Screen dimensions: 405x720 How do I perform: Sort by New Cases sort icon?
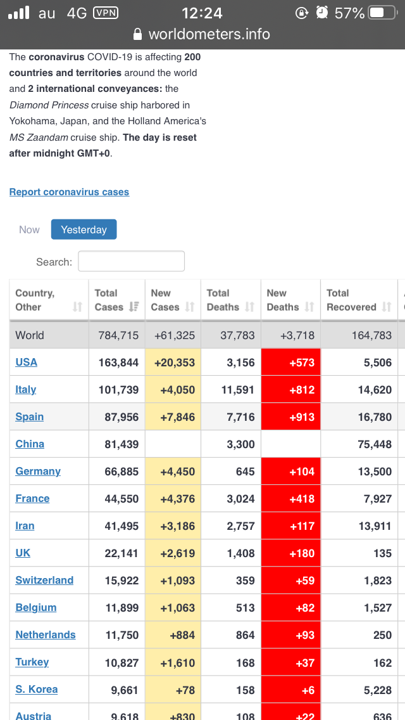190,307
